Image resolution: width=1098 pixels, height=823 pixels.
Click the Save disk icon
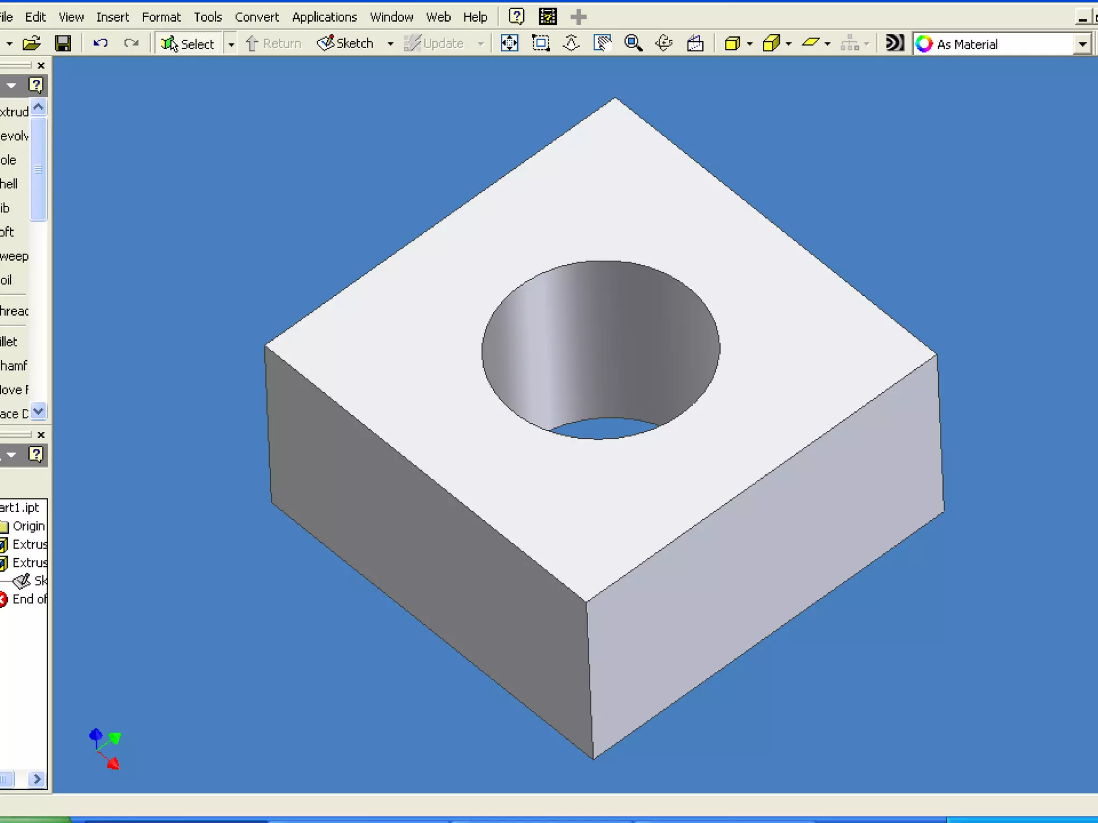click(63, 43)
